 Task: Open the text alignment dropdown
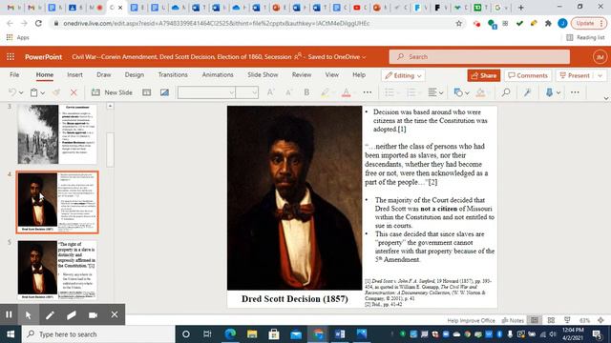tap(435, 92)
